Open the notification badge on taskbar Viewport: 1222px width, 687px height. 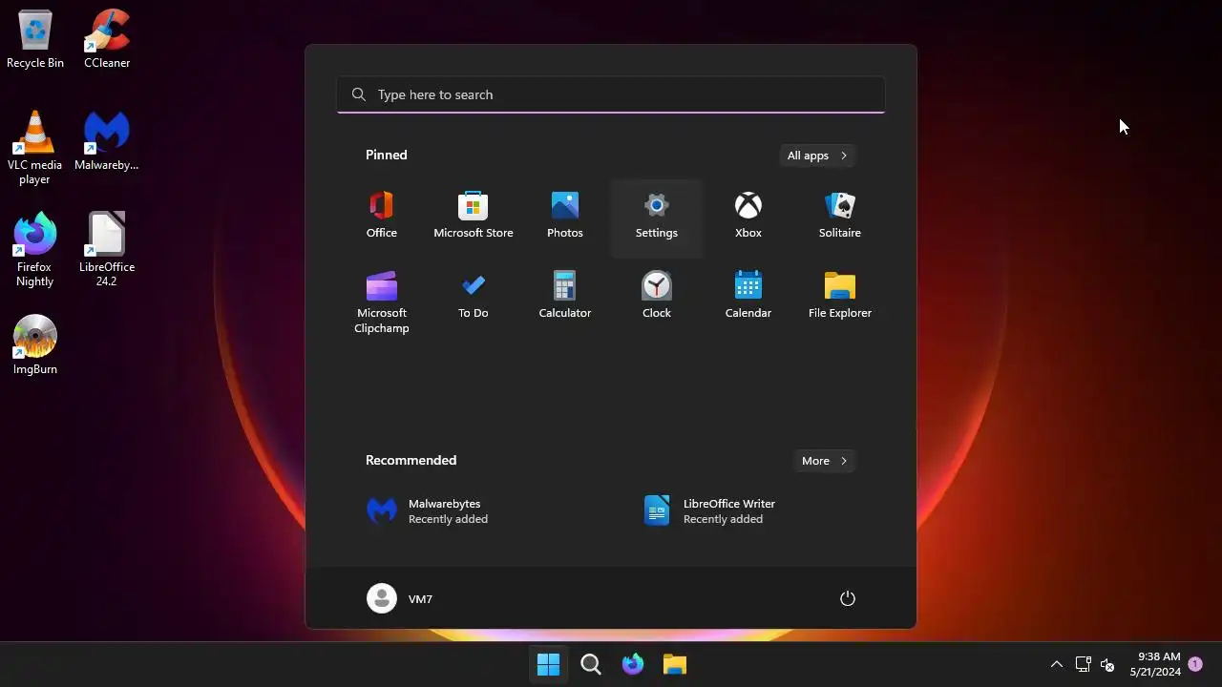click(x=1195, y=663)
